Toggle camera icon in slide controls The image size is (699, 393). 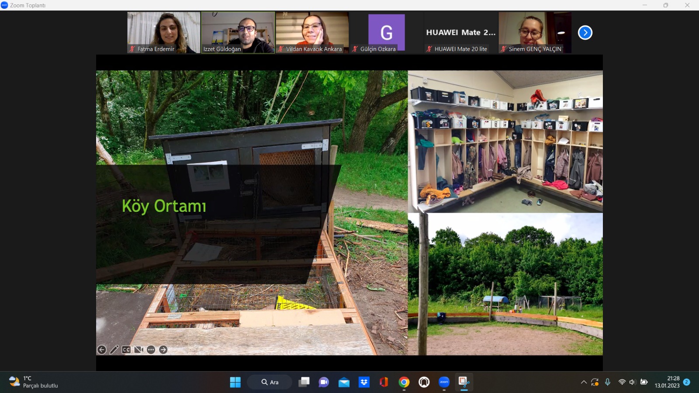(138, 350)
